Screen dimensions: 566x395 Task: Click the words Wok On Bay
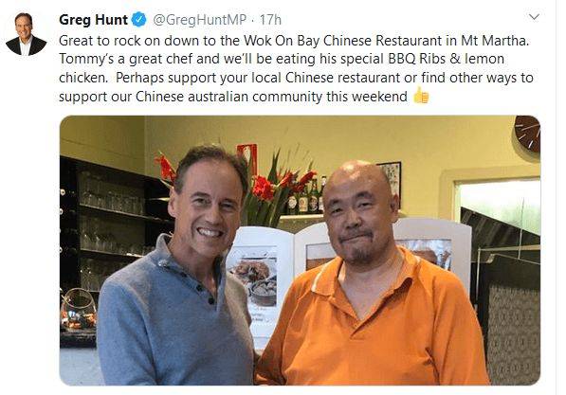coord(282,41)
